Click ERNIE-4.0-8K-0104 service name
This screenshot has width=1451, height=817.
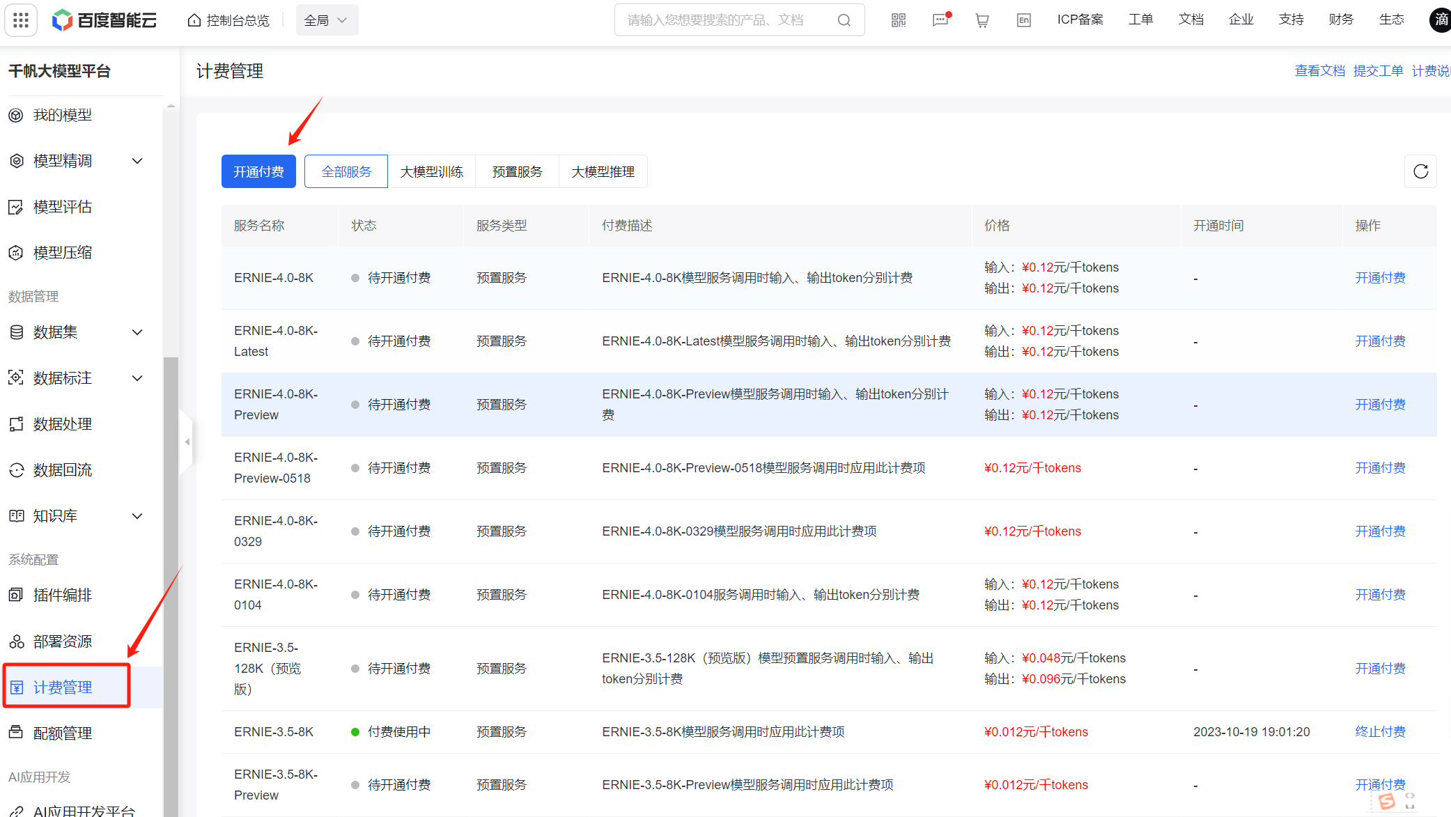click(x=276, y=595)
